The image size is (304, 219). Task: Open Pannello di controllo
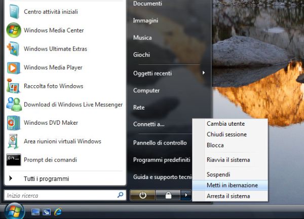point(160,143)
